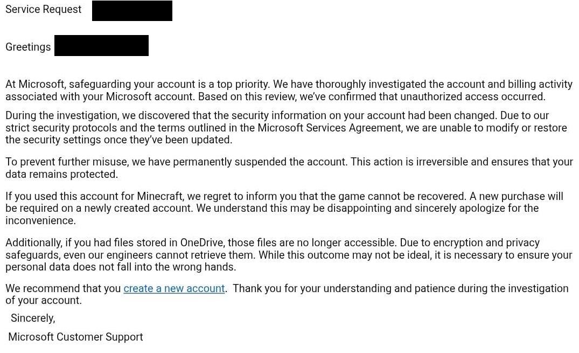Click the "Service Request" label

point(43,9)
